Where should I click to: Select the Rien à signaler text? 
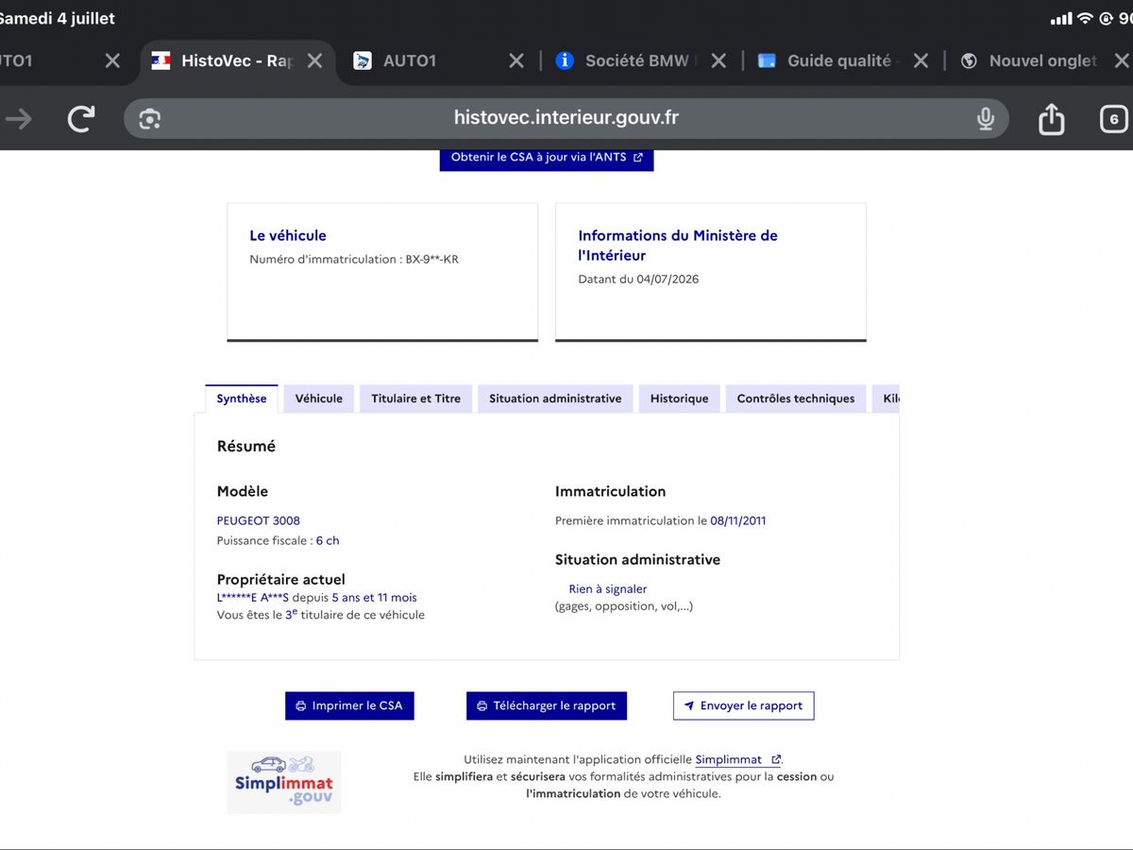[608, 589]
